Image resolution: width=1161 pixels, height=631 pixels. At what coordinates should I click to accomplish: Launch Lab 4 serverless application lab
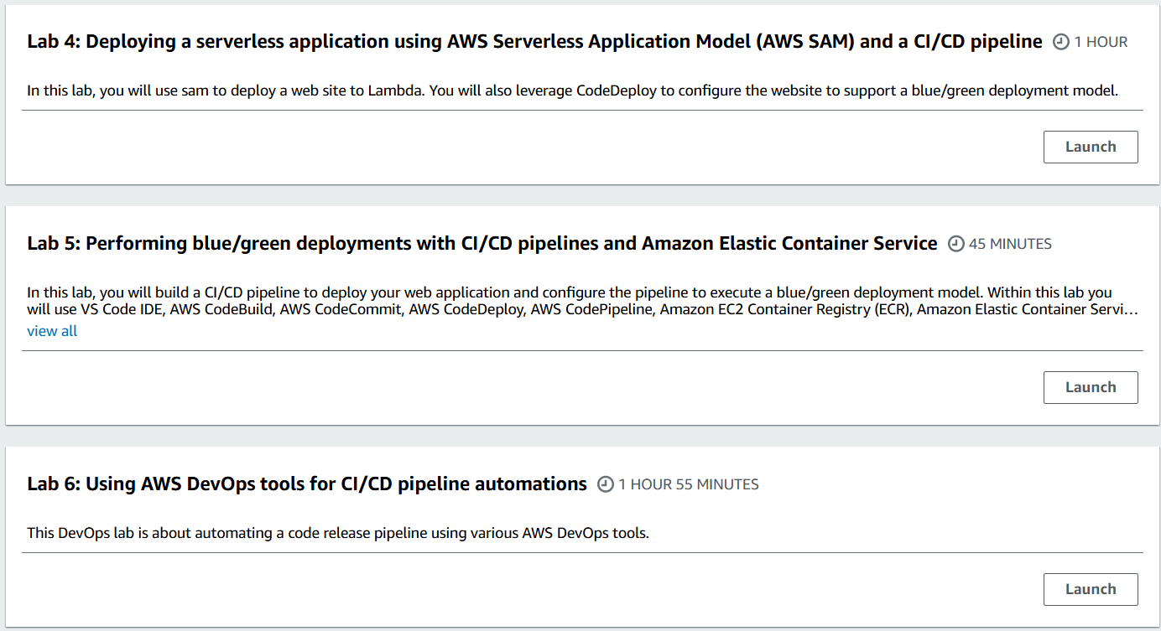click(x=1091, y=147)
